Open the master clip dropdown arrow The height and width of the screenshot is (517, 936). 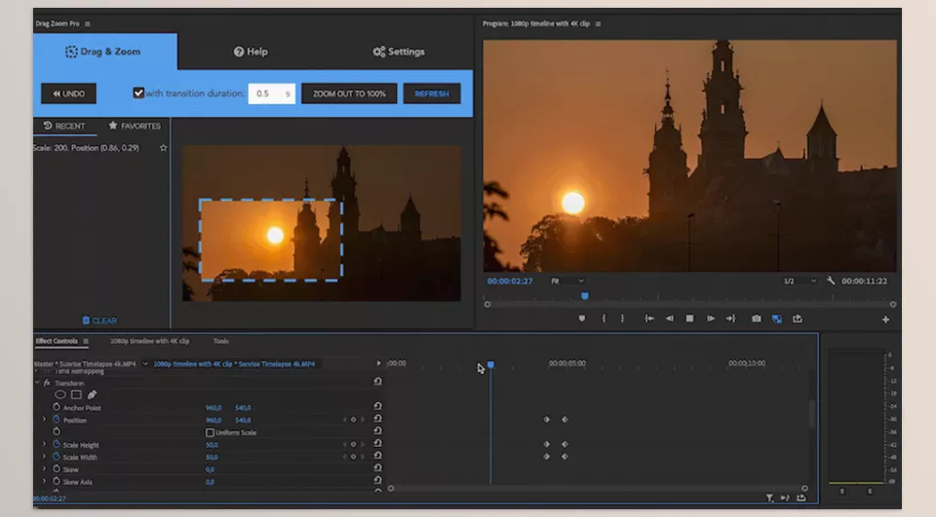[x=145, y=364]
